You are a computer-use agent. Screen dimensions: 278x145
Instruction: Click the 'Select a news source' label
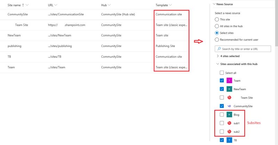[x=227, y=13]
